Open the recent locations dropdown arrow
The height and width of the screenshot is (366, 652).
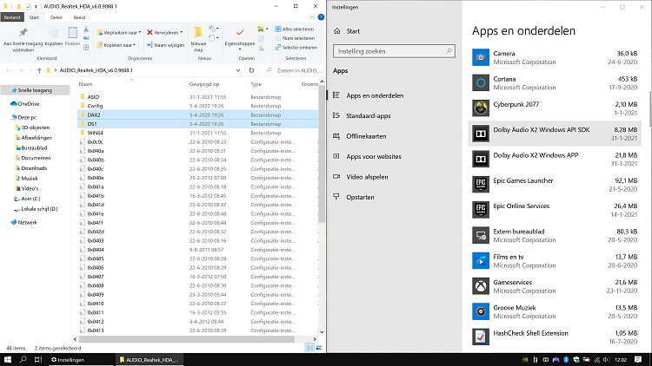click(30, 70)
